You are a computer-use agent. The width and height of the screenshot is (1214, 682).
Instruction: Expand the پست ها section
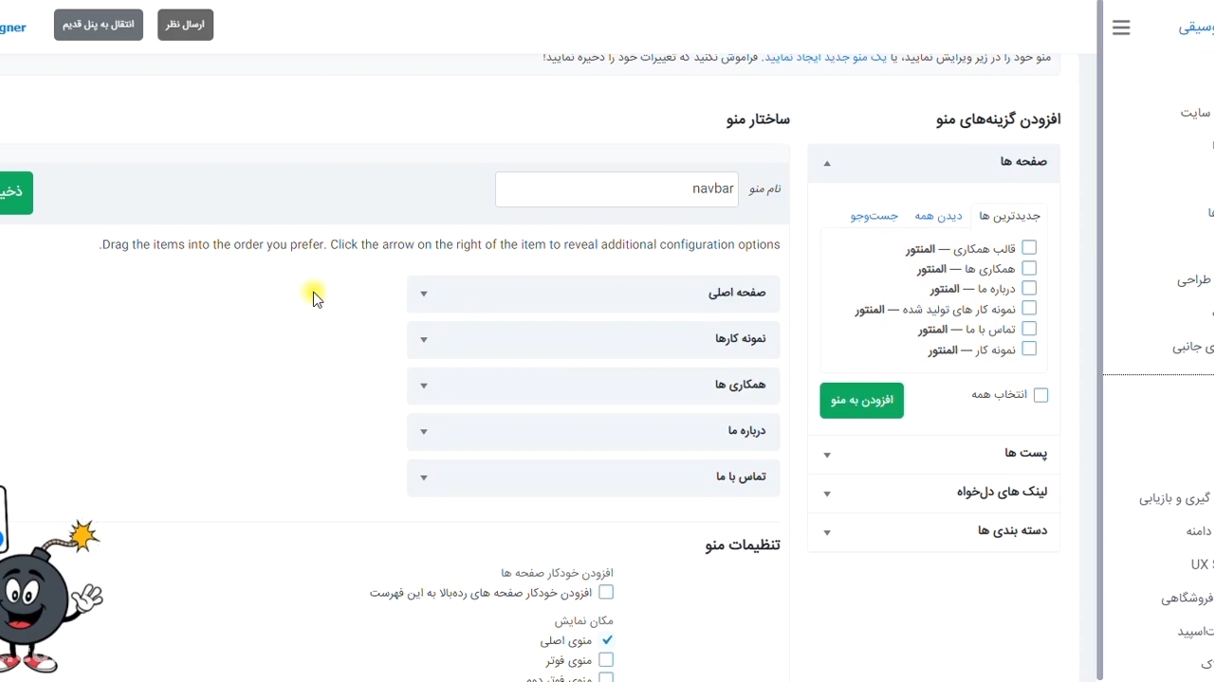pyautogui.click(x=827, y=456)
